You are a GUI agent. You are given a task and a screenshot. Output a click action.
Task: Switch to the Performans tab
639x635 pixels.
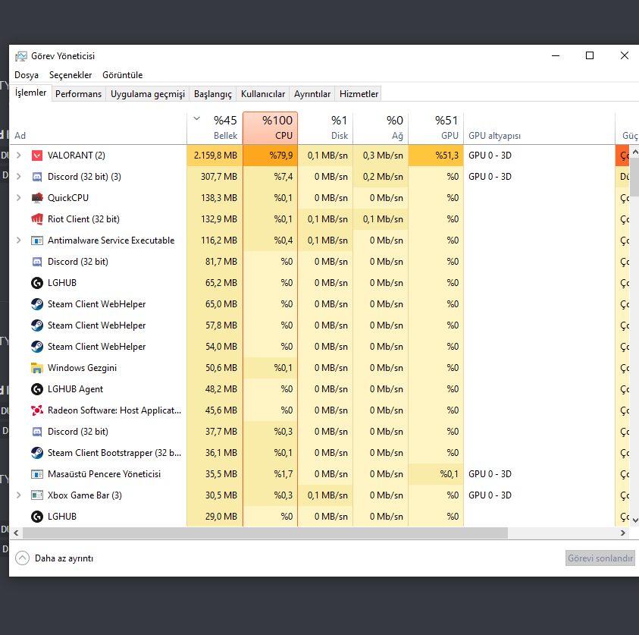pyautogui.click(x=78, y=94)
